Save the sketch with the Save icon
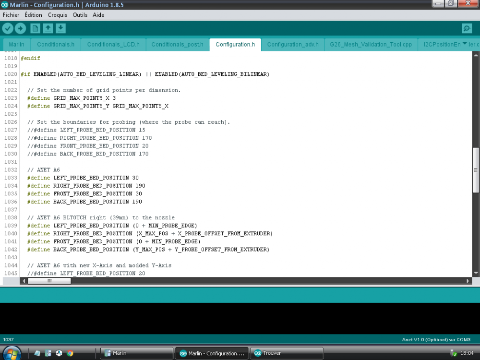This screenshot has height=360, width=480. pos(60,28)
